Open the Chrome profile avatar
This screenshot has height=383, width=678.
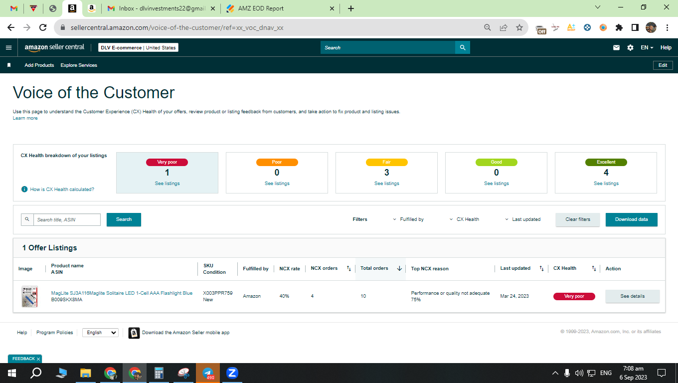[x=651, y=28]
